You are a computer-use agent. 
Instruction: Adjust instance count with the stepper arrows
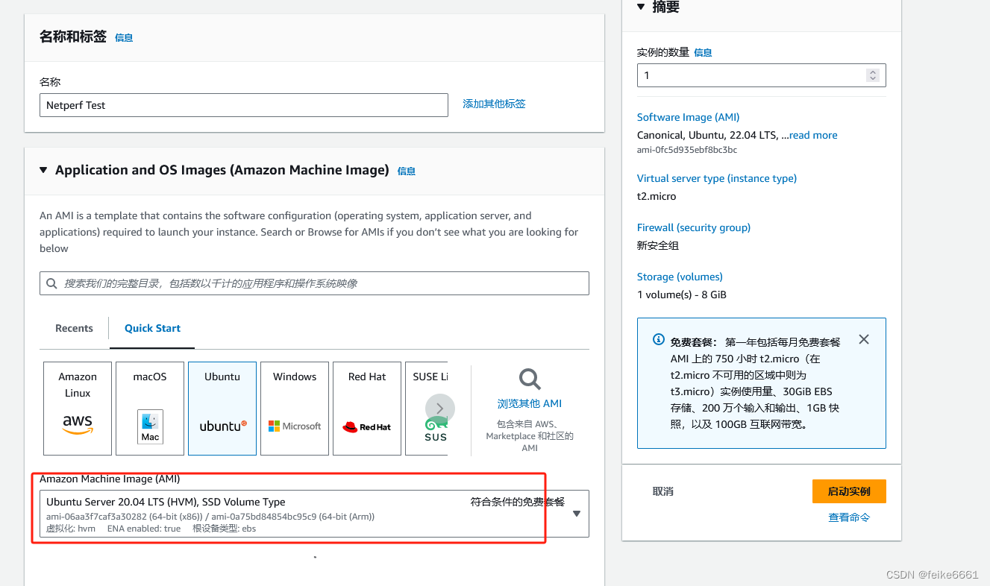[x=873, y=75]
